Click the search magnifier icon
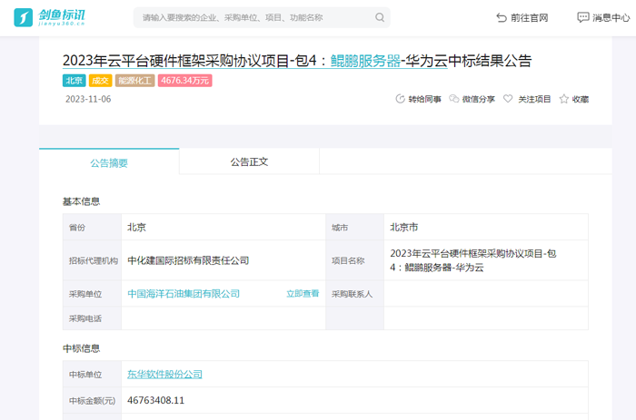Image resolution: width=636 pixels, height=420 pixels. (x=380, y=17)
